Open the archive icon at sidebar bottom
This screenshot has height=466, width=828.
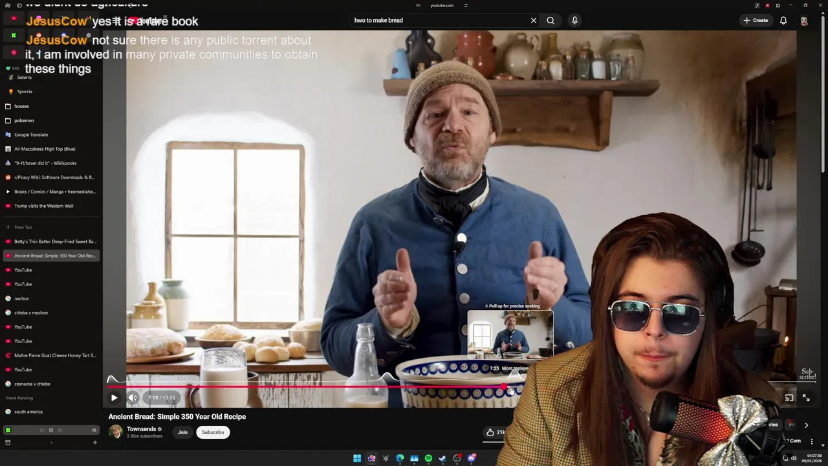8,443
